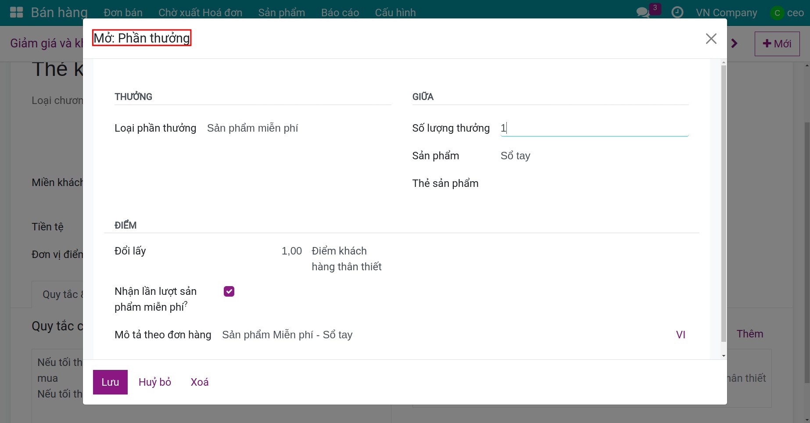Click the Lưu button
This screenshot has width=810, height=423.
click(110, 382)
